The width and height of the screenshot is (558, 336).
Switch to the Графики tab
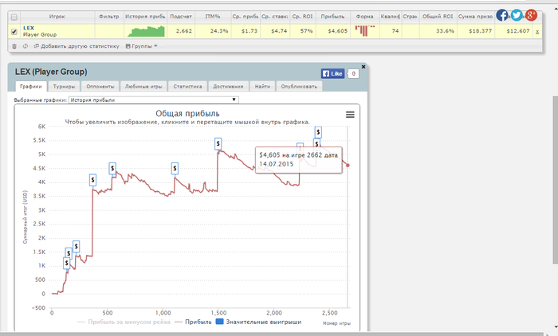(x=31, y=87)
